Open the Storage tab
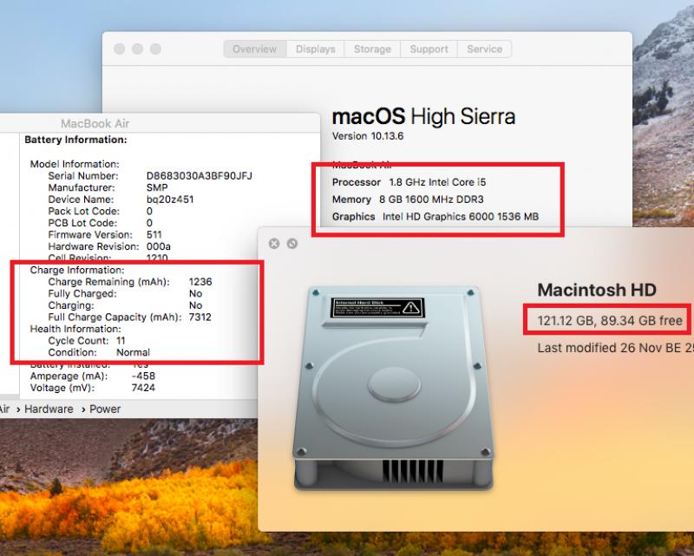 [372, 49]
